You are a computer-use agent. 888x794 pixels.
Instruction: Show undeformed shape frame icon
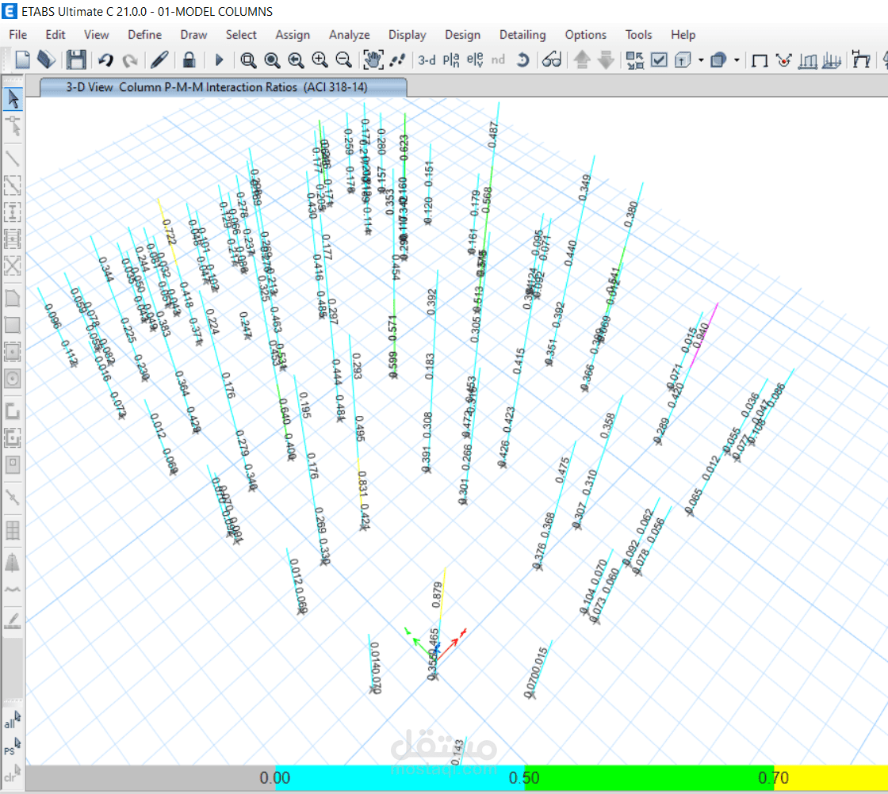(x=759, y=60)
